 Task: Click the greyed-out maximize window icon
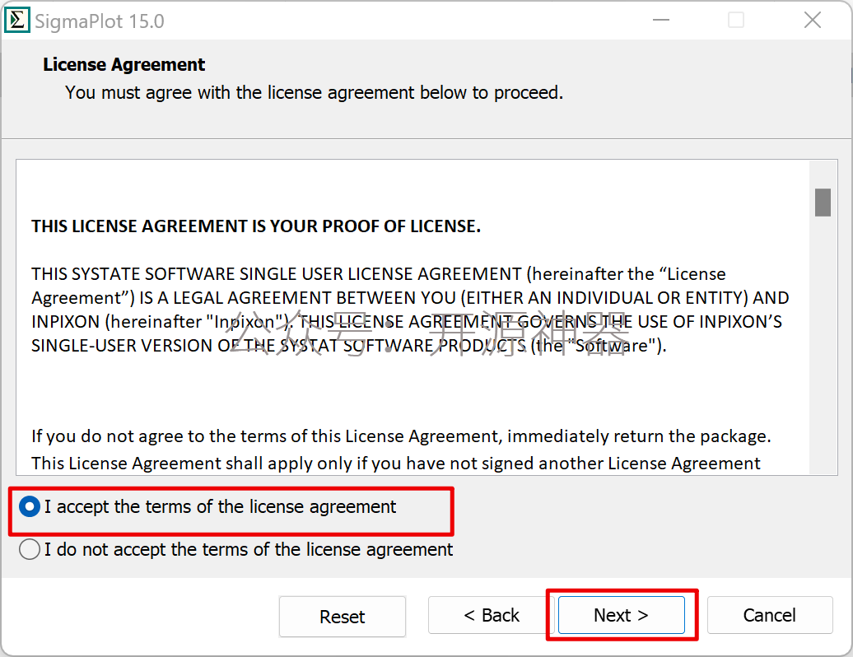736,21
